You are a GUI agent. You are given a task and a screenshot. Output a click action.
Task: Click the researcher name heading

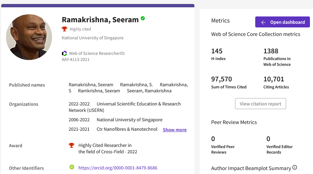100,20
